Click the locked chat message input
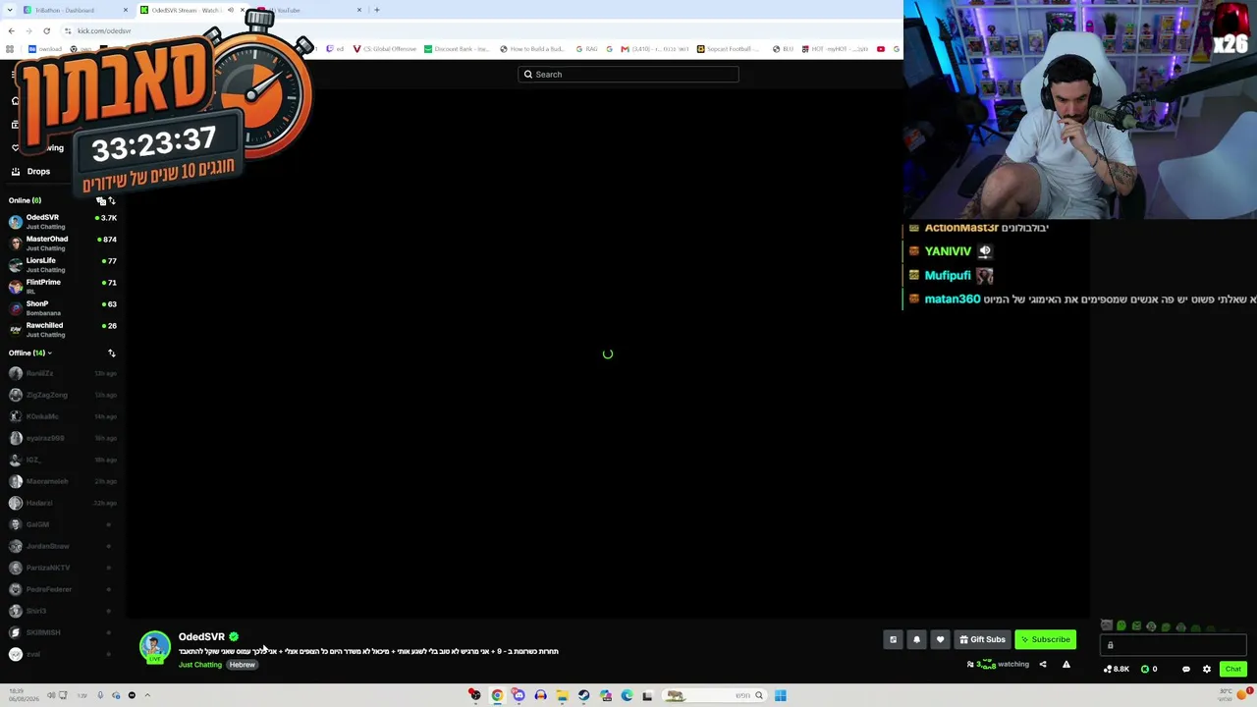Image resolution: width=1257 pixels, height=707 pixels. [1173, 645]
